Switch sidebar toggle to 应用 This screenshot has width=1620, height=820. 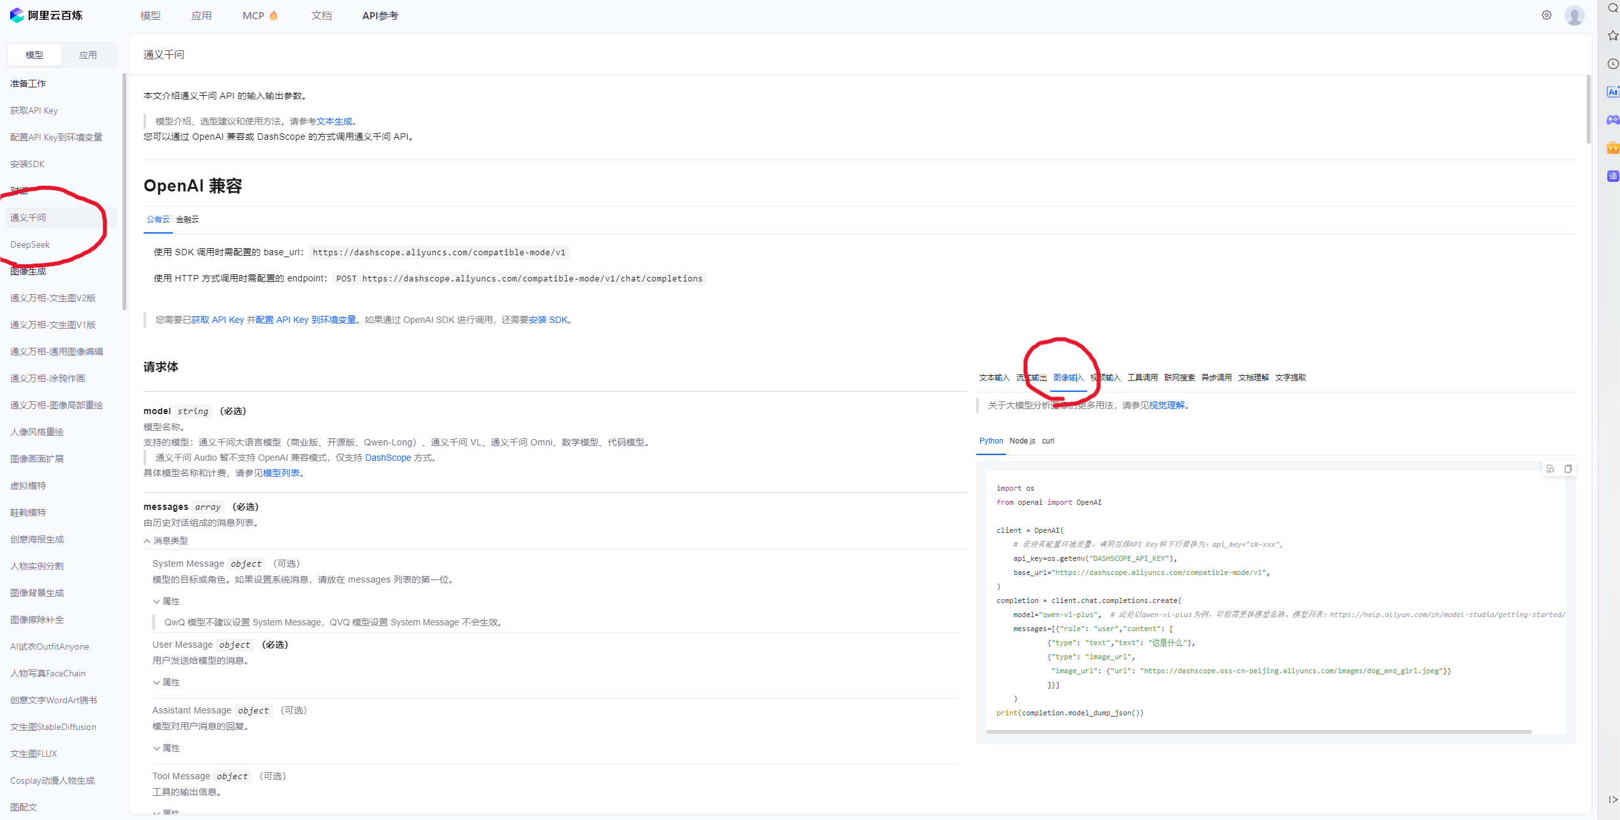(x=87, y=55)
